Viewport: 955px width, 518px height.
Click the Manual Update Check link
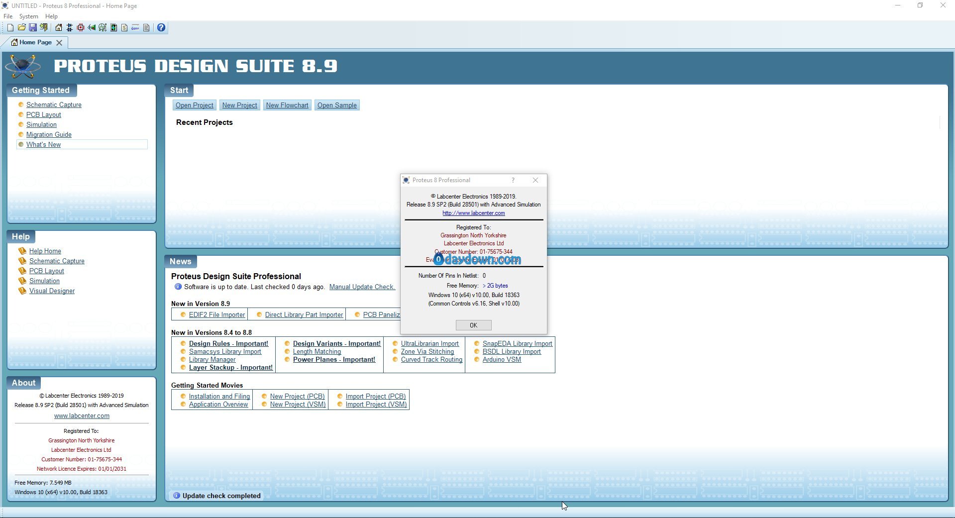point(362,287)
